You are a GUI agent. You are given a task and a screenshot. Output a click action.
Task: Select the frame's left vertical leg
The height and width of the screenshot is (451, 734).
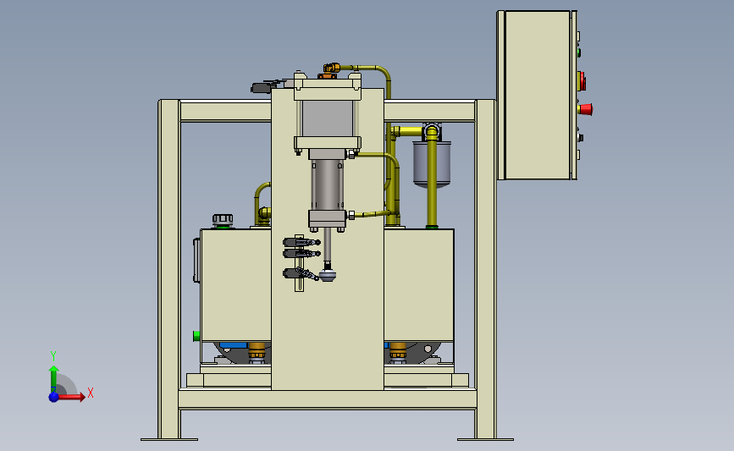169,269
